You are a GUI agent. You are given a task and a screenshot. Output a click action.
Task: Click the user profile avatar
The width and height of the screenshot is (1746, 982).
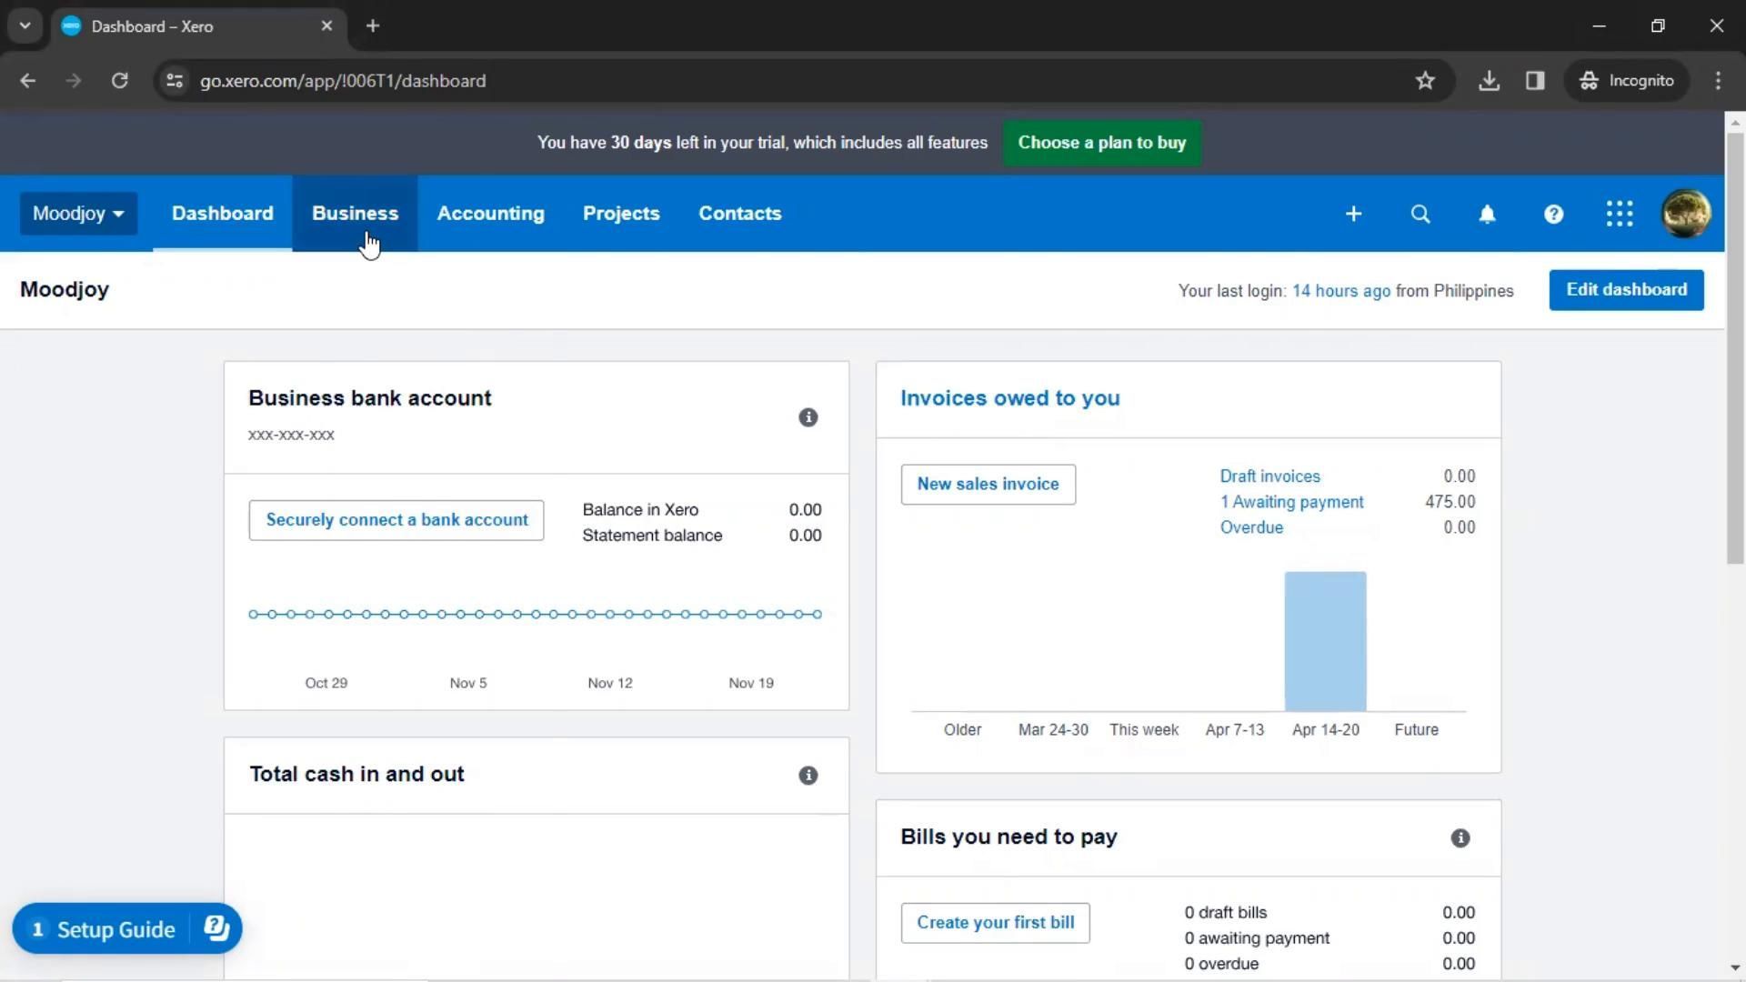click(x=1686, y=214)
